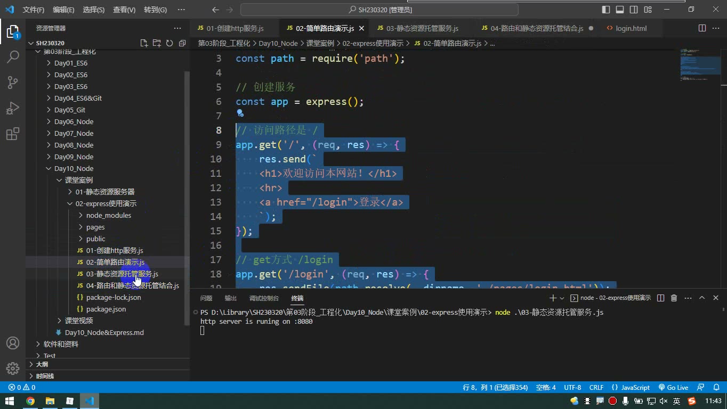This screenshot has height=409, width=727.
Task: Click the code action lightbulb icon
Action: [x=240, y=113]
